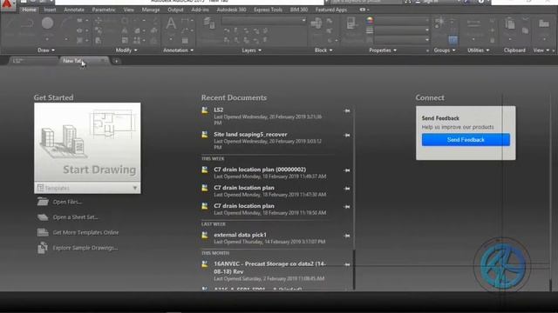Click the Explore Sample Drawings icon
This screenshot has height=313, width=558.
click(x=43, y=248)
